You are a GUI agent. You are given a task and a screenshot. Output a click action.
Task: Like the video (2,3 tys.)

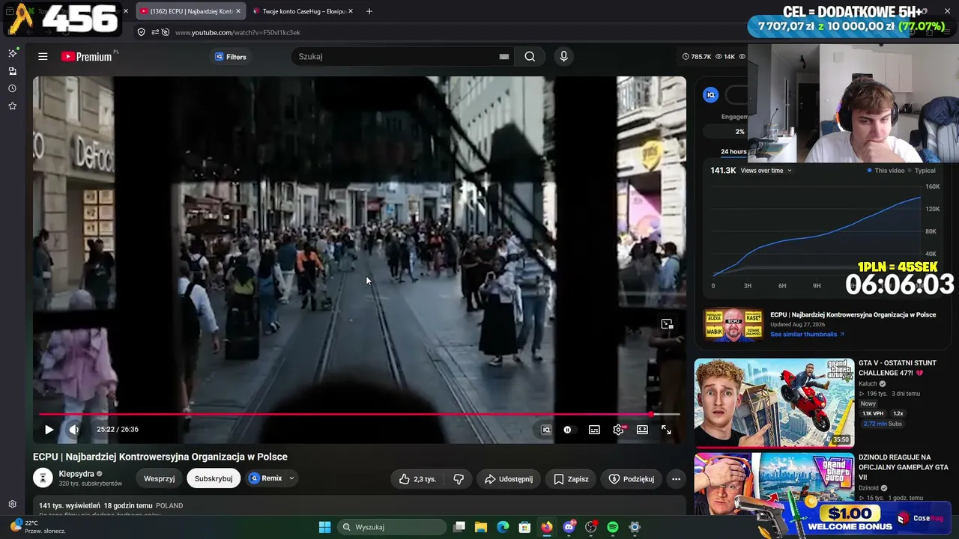click(x=417, y=479)
